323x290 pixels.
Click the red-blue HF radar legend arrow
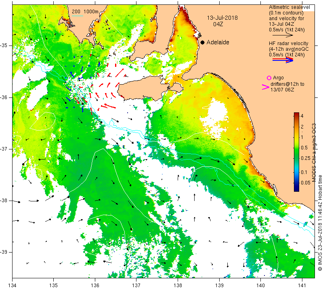[x=283, y=60]
